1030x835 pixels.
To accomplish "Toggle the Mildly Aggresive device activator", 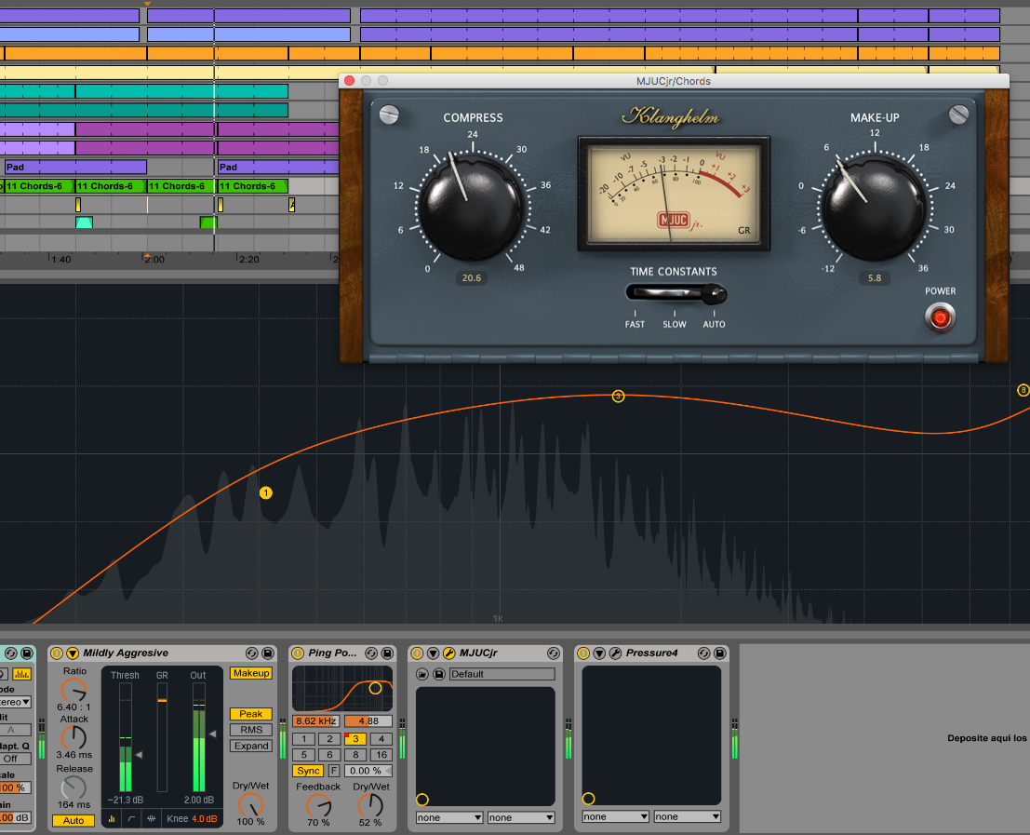I will point(57,653).
